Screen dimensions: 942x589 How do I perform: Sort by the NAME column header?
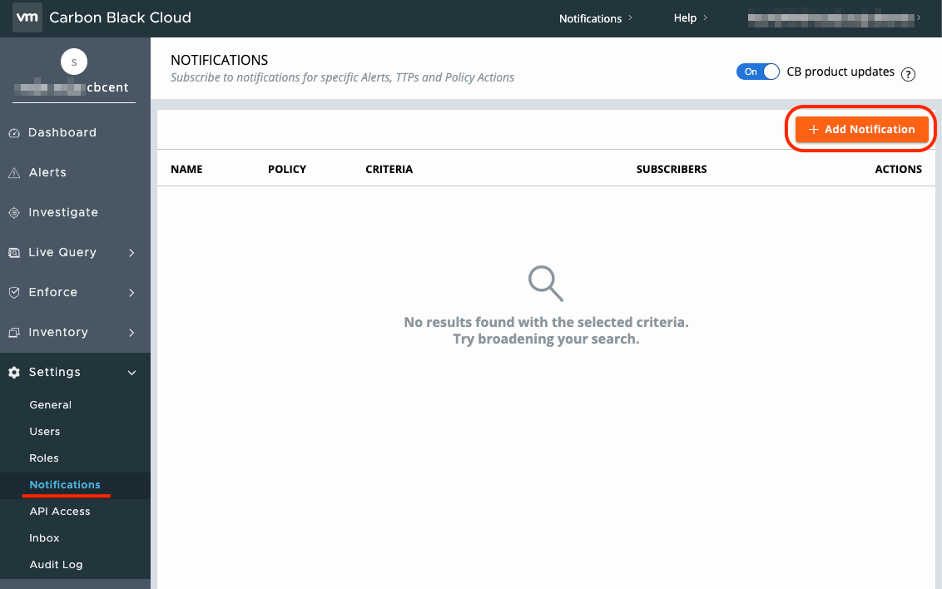pos(186,170)
